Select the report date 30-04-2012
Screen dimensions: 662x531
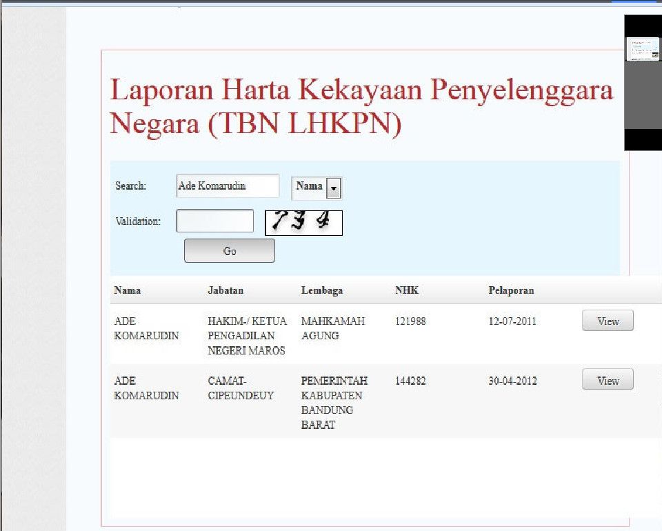click(512, 381)
